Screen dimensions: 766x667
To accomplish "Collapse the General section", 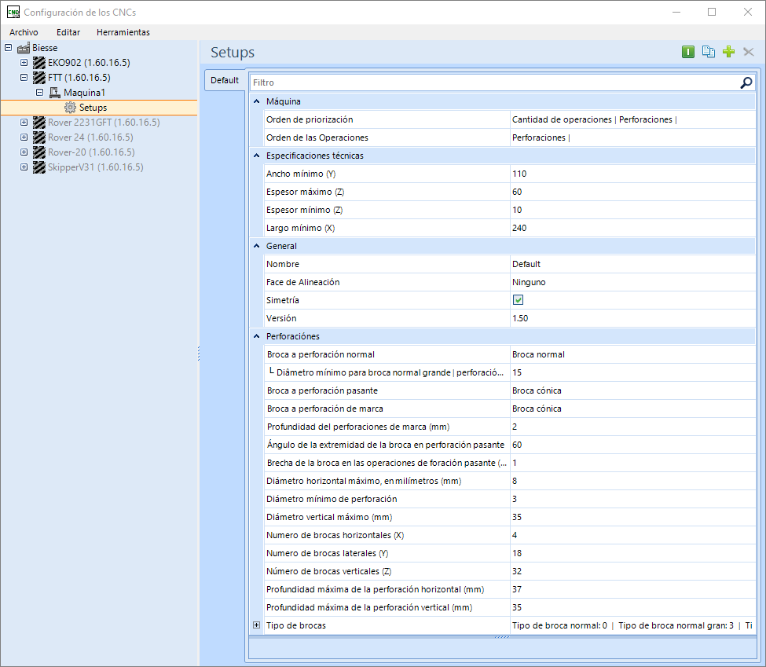I will coord(256,246).
